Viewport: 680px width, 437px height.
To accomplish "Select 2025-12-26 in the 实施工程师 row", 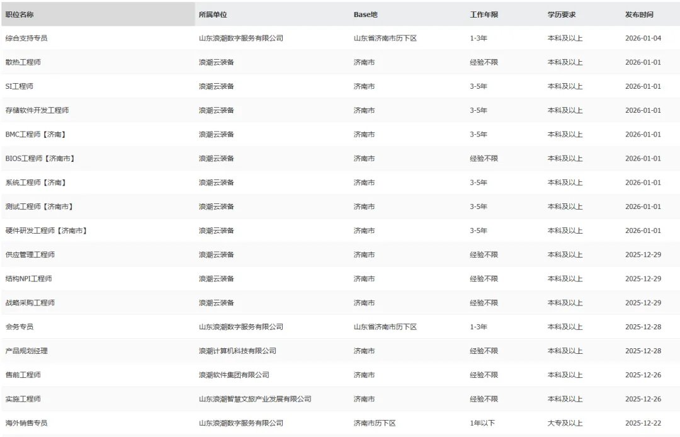I will (643, 399).
